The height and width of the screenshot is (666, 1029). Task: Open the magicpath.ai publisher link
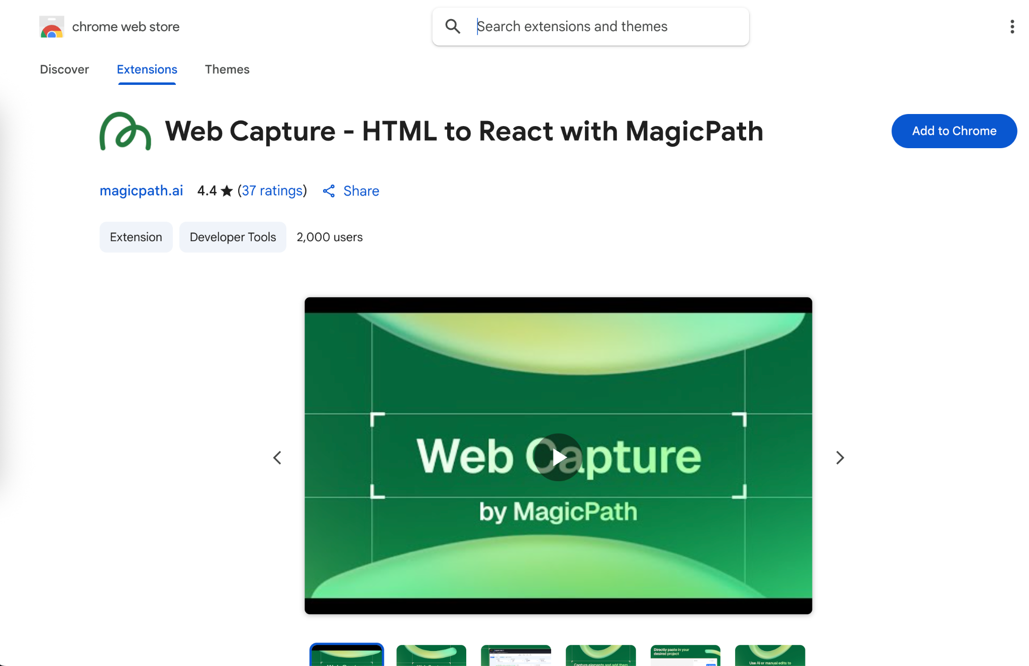click(x=141, y=191)
